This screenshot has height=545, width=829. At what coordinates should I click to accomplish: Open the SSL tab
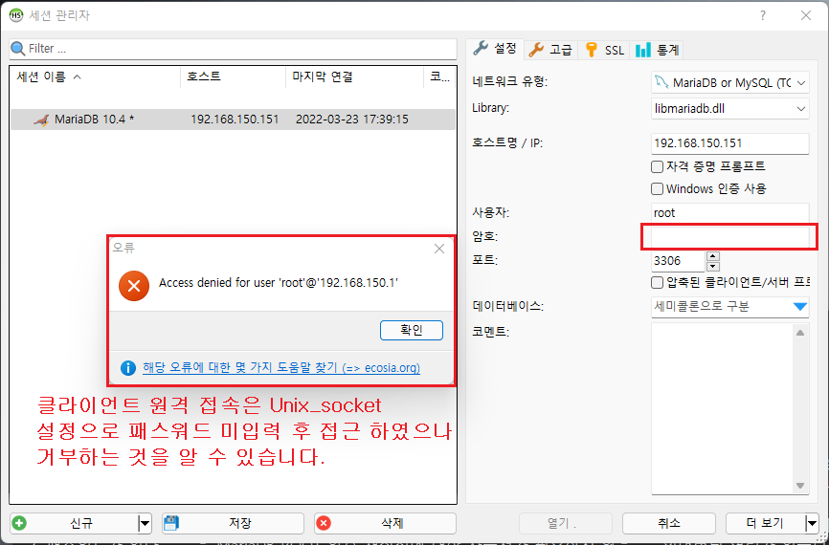coord(604,50)
